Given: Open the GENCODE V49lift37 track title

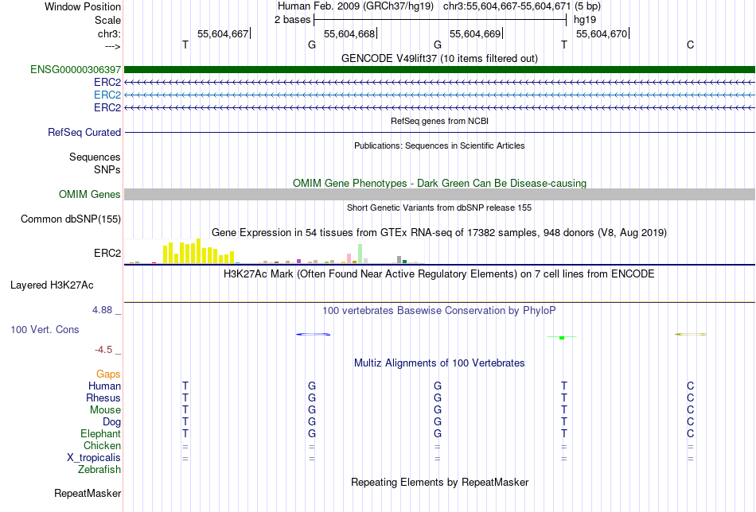Looking at the screenshot, I should point(439,58).
